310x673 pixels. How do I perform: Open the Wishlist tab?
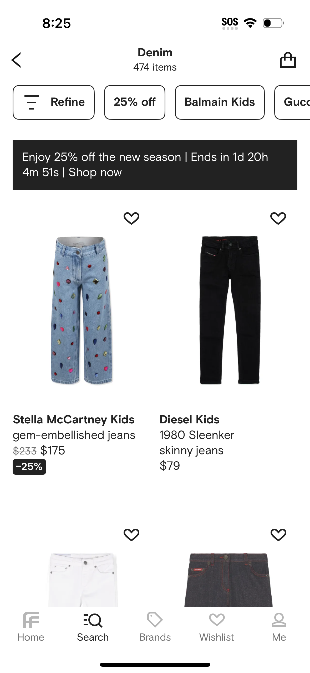217,627
